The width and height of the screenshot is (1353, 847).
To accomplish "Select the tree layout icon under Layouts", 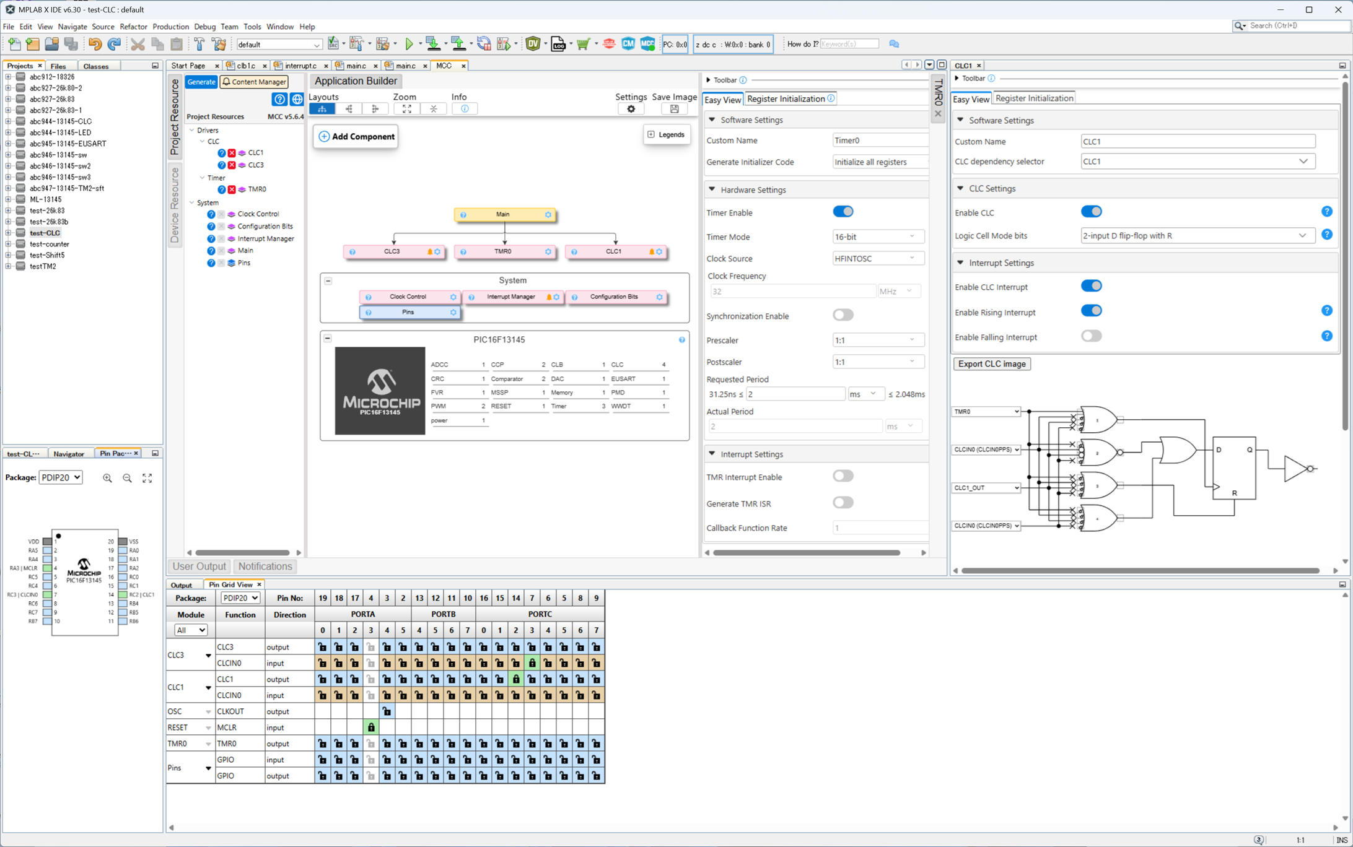I will pyautogui.click(x=322, y=109).
